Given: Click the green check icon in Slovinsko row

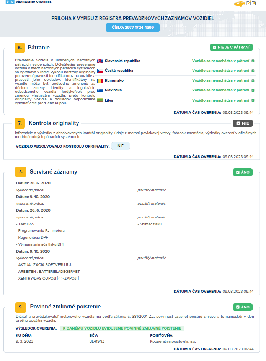Looking at the screenshot, I should [253, 90].
